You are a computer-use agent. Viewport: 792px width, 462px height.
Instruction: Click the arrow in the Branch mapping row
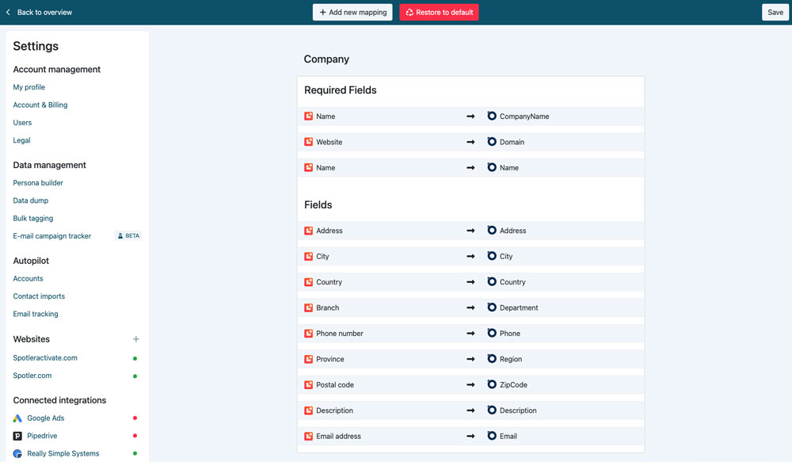pos(470,307)
